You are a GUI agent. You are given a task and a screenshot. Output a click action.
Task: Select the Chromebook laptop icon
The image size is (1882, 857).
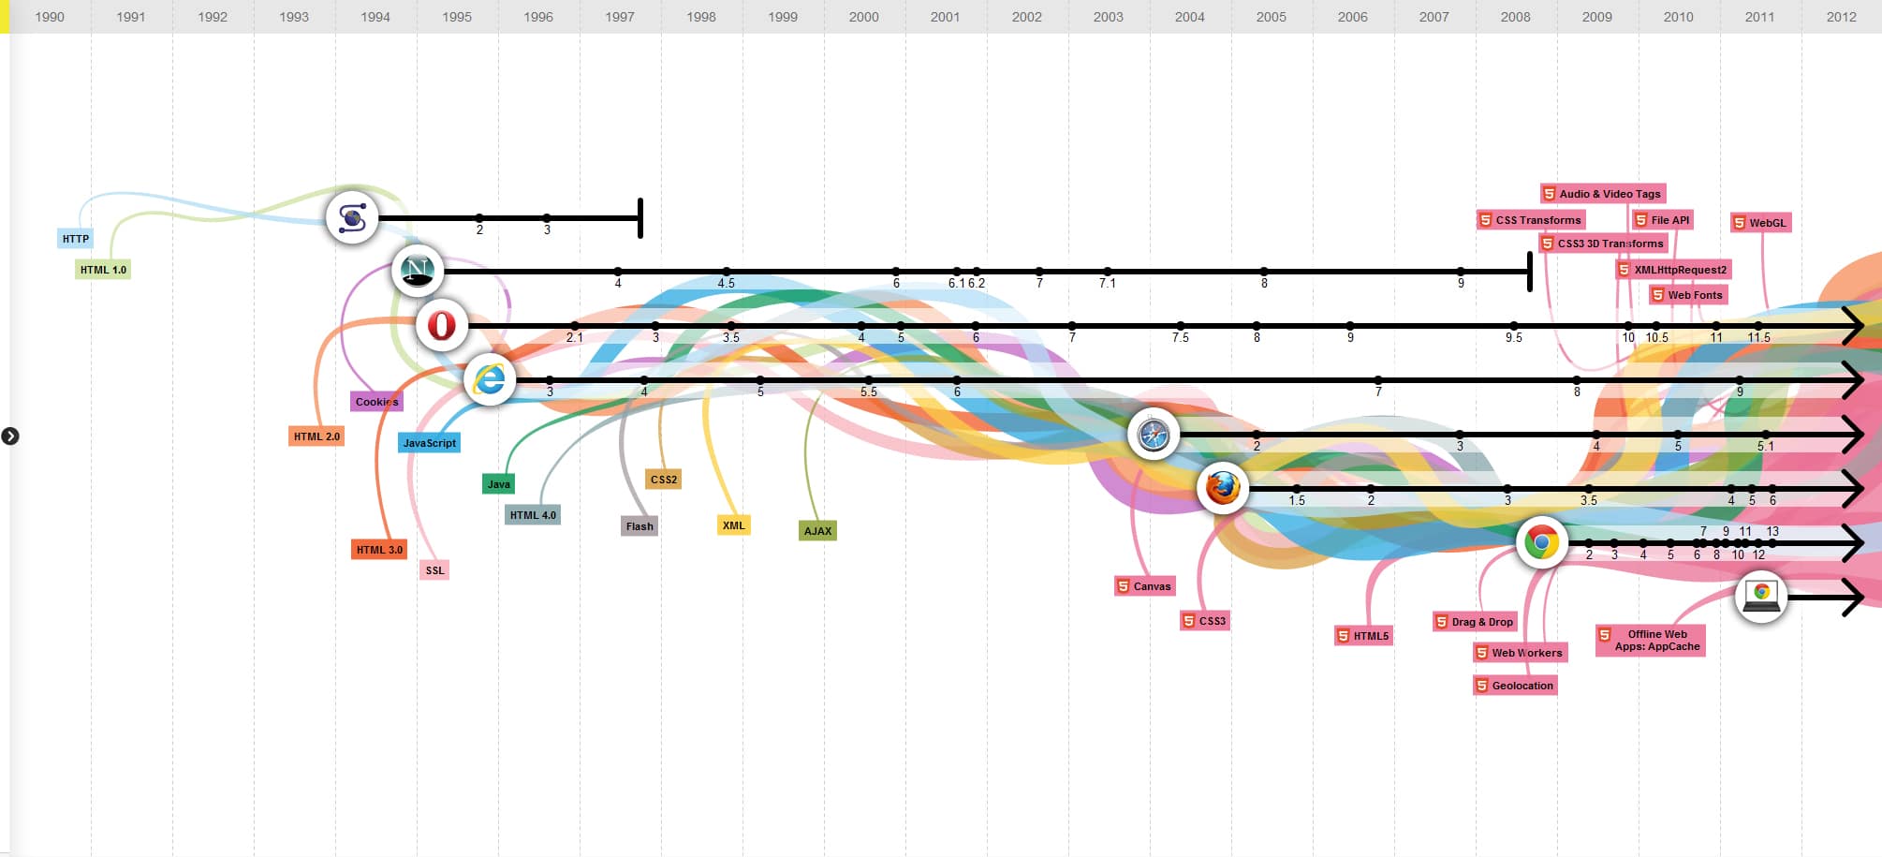click(x=1761, y=596)
